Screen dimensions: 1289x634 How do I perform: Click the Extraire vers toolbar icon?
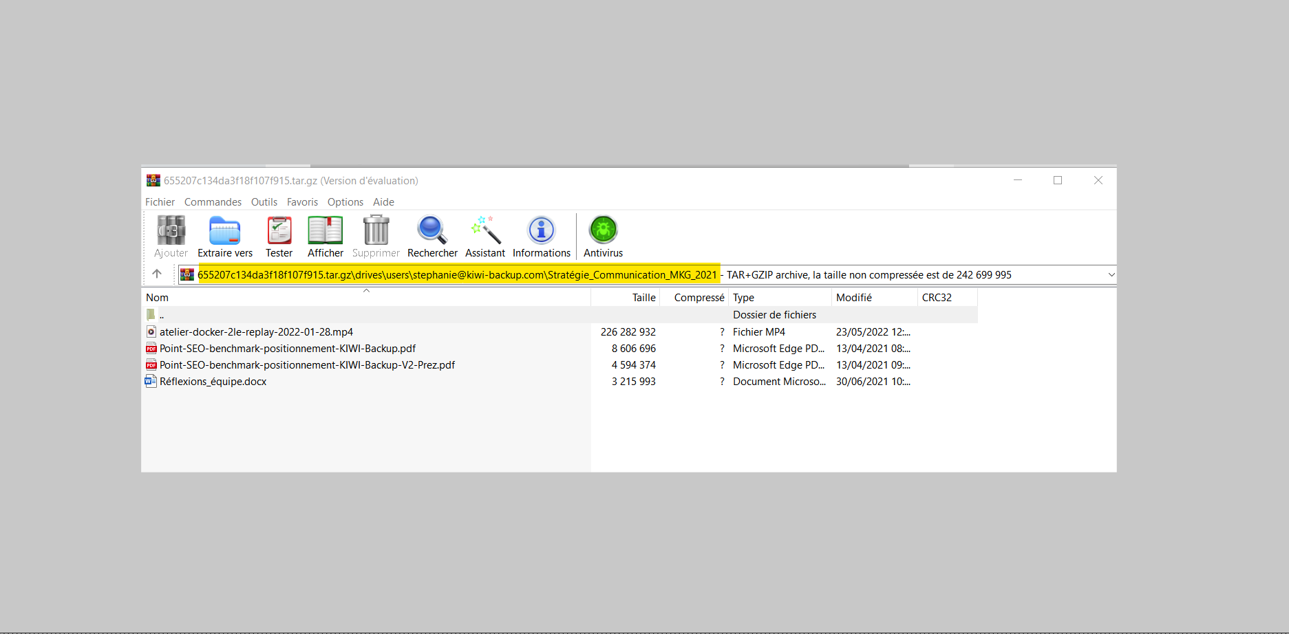click(224, 230)
